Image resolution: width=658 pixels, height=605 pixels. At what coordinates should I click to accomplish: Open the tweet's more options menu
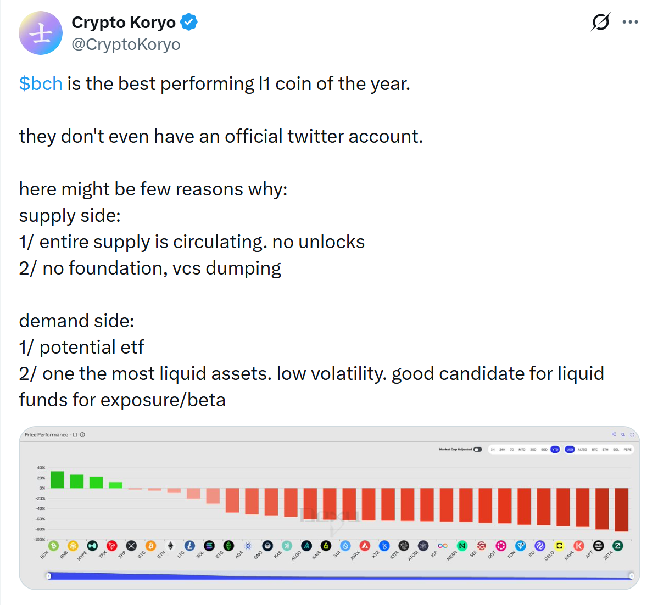click(630, 21)
